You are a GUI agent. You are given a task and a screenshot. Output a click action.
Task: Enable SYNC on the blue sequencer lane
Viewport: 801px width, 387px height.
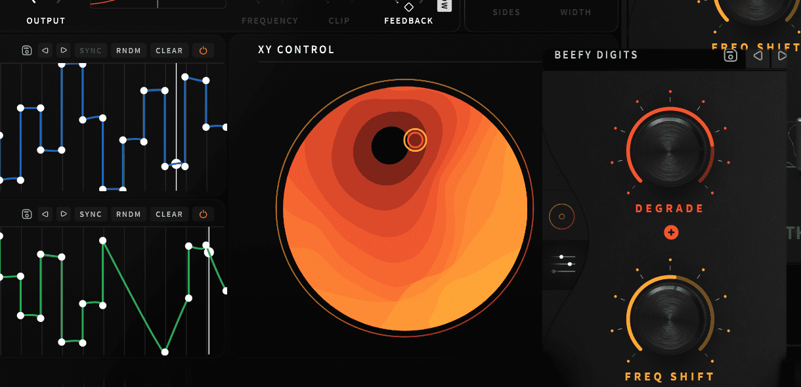coord(91,51)
